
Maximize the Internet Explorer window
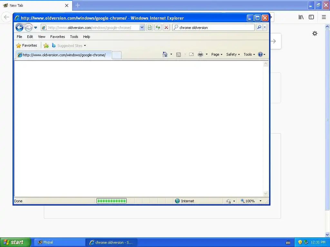pyautogui.click(x=257, y=18)
